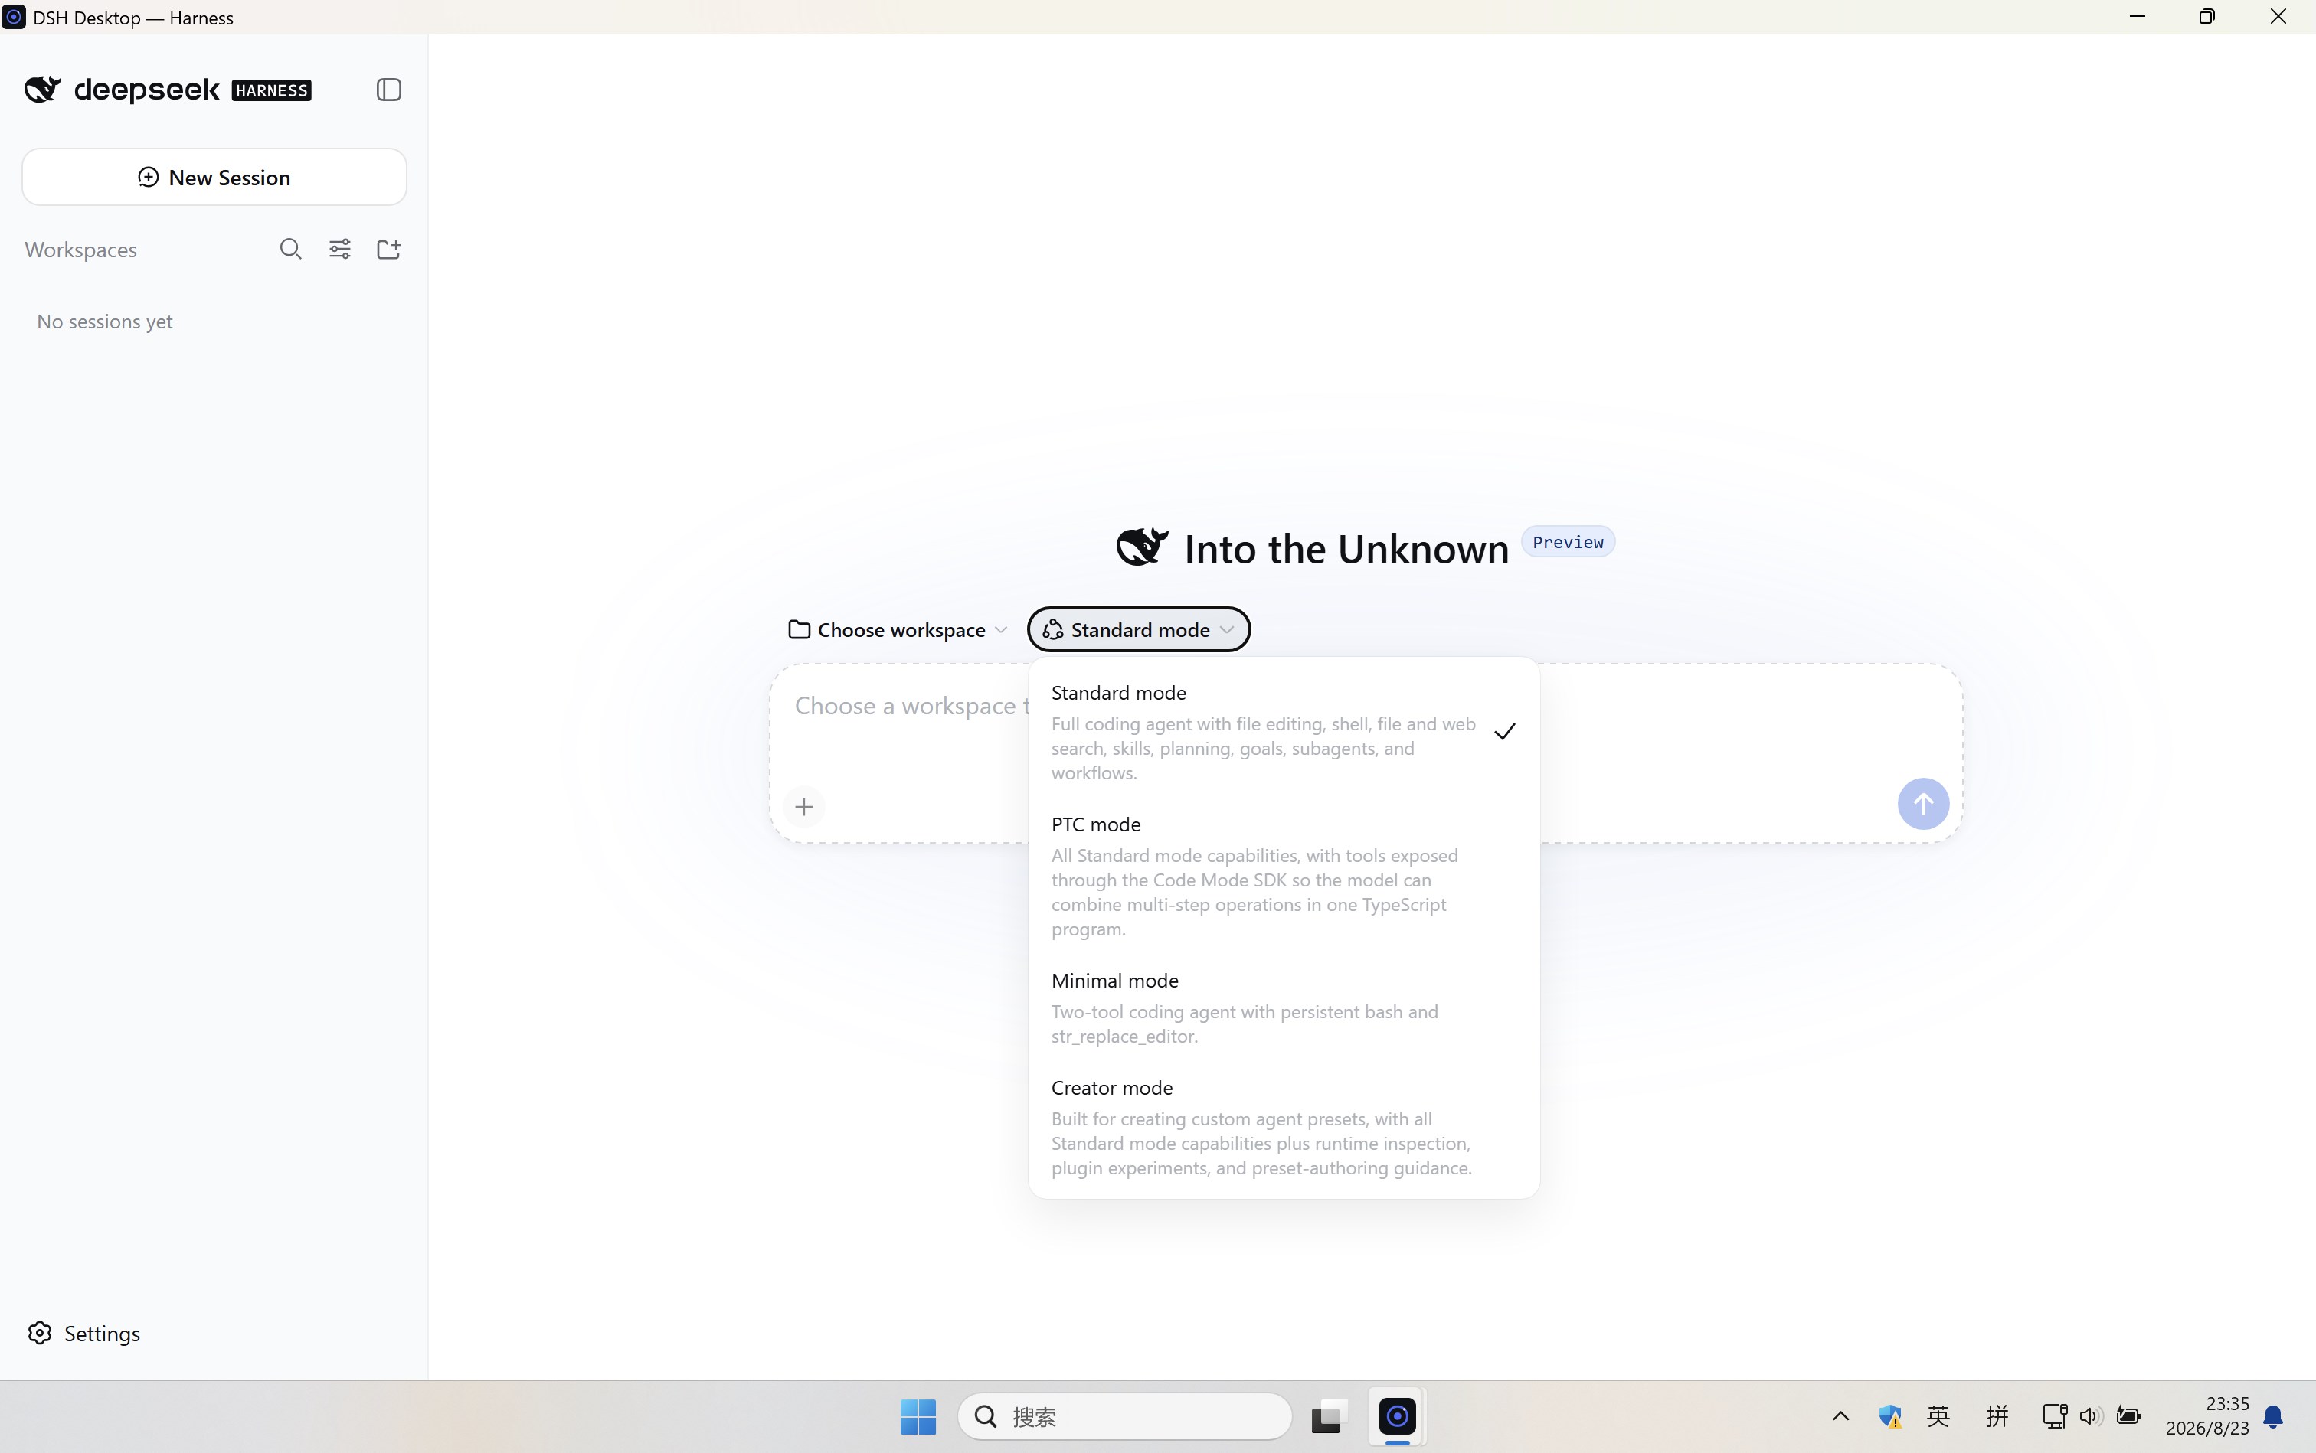
Task: Click the No sessions yet text
Action: (105, 321)
